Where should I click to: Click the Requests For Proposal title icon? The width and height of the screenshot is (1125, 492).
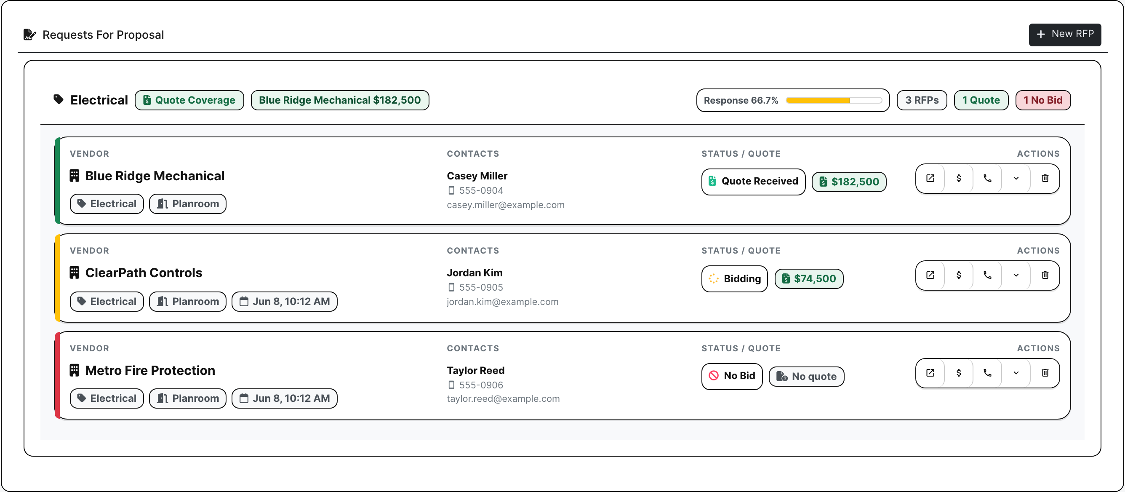pyautogui.click(x=30, y=35)
